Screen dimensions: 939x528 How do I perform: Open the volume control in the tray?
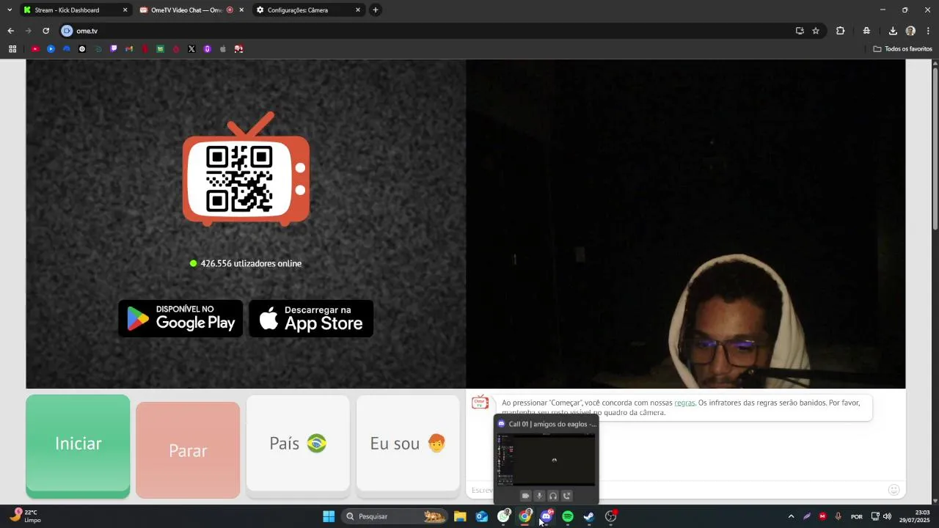pos(887,516)
